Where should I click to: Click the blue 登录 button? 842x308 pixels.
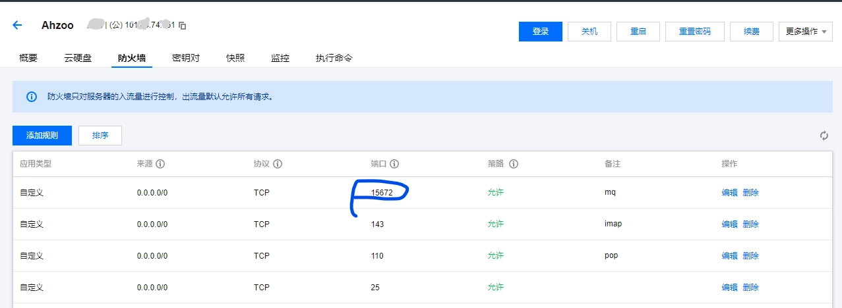[540, 32]
